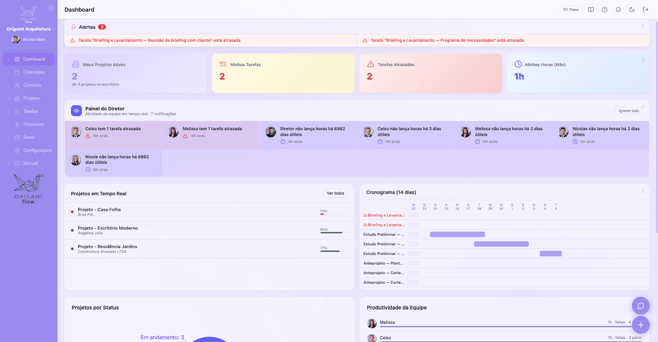
Task: Click Escritório Moderno 80% progress bar
Action: [334, 233]
